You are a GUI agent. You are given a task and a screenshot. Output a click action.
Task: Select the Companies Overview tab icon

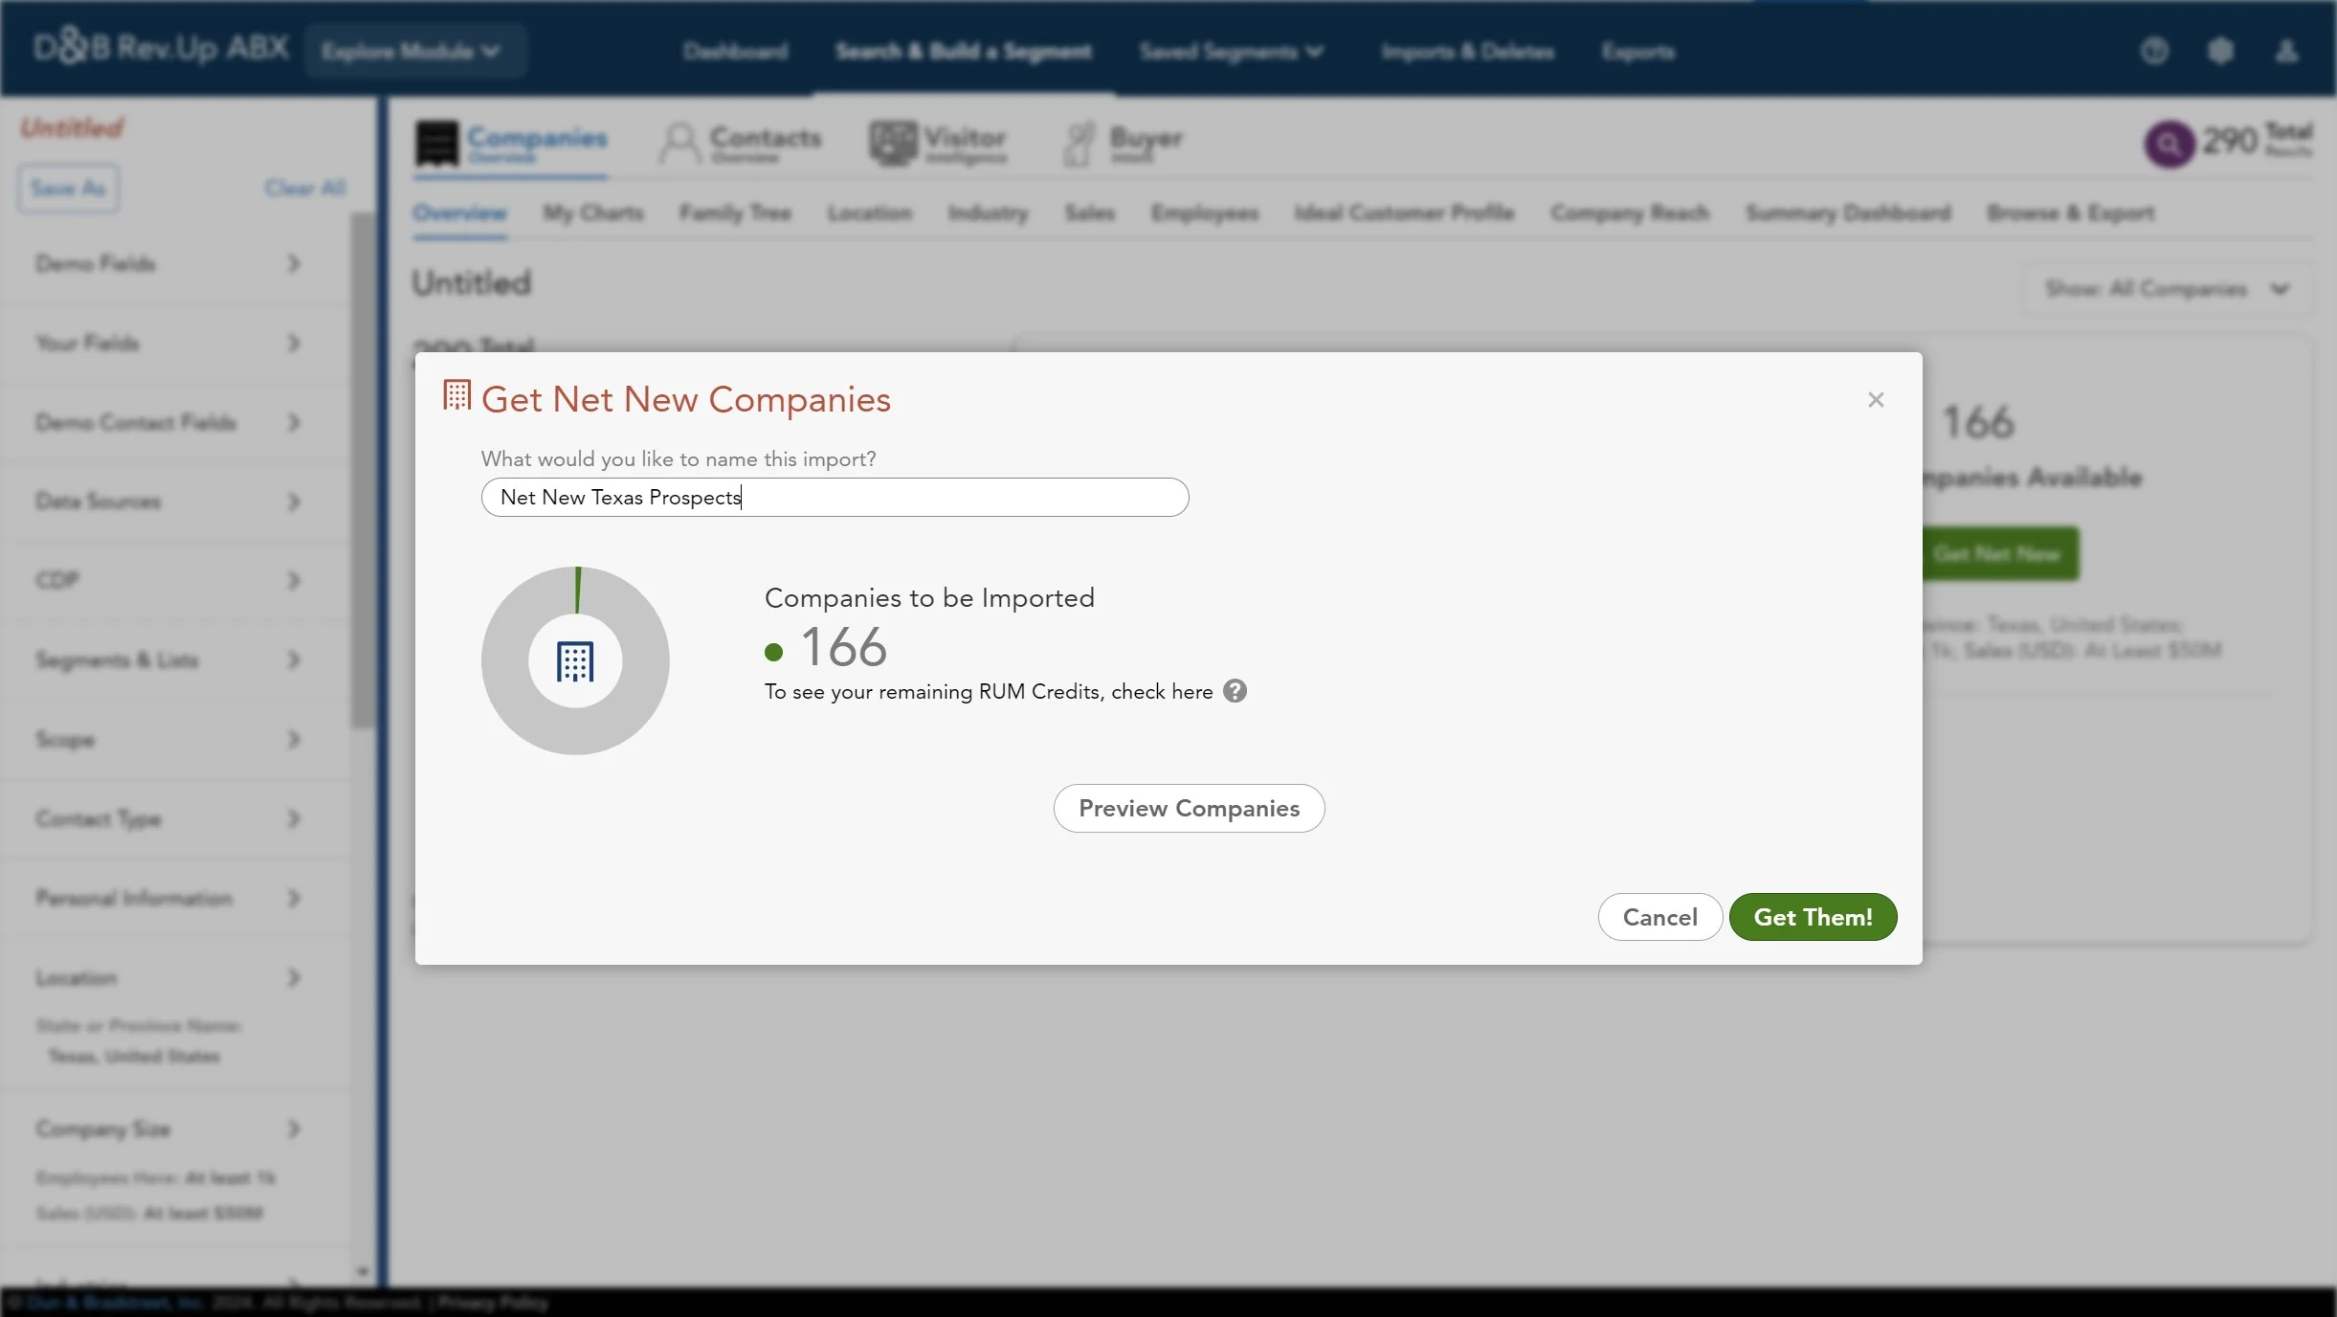pyautogui.click(x=437, y=144)
